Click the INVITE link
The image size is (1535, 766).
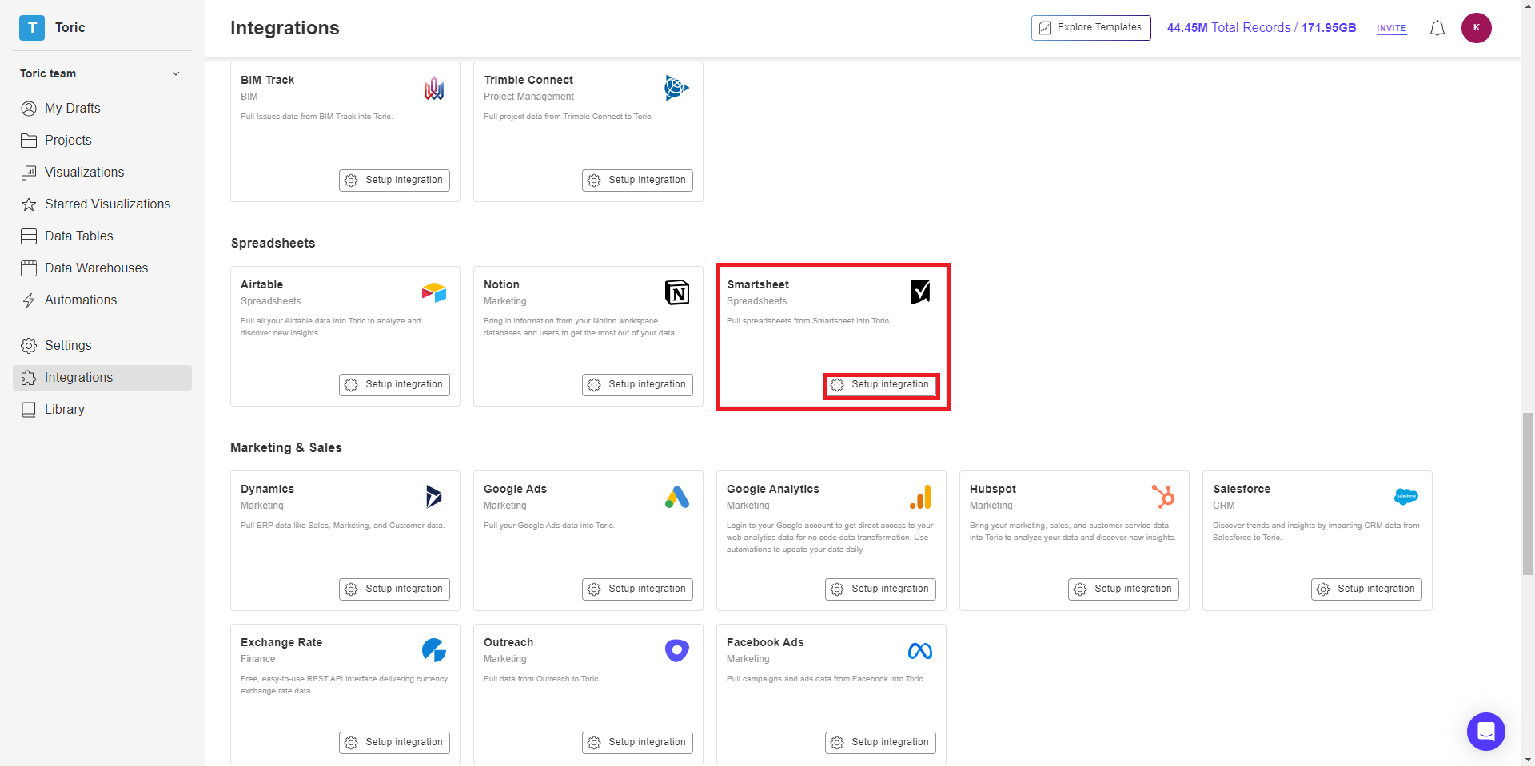tap(1391, 29)
